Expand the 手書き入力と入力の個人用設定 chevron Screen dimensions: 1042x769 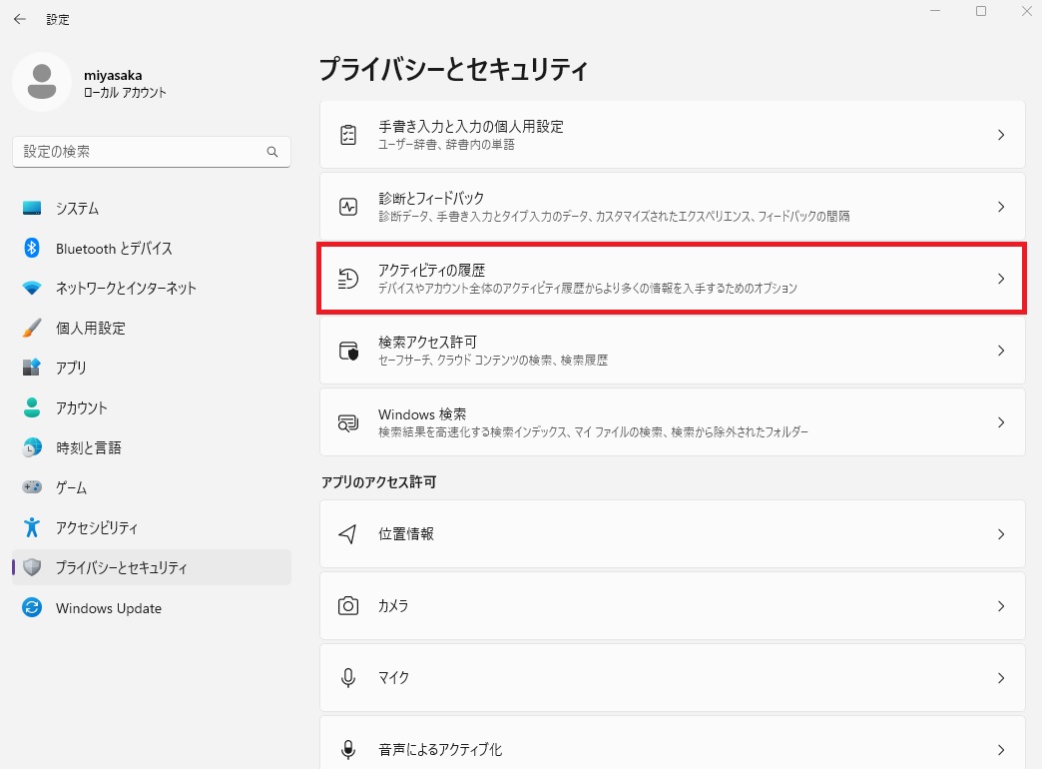[x=1001, y=135]
